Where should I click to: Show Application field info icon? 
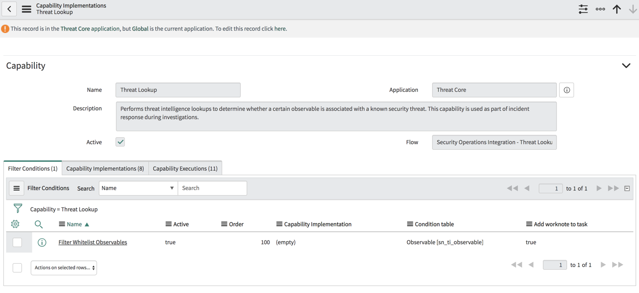[567, 90]
